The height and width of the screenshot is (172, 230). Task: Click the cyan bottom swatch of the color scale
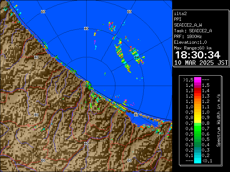(x=198, y=161)
